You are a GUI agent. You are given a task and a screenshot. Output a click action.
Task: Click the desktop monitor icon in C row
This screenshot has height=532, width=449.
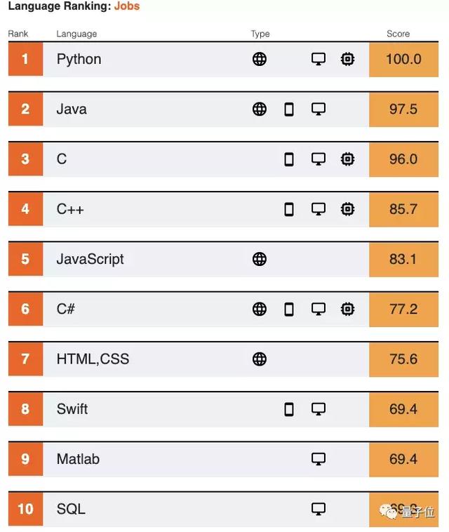point(319,159)
